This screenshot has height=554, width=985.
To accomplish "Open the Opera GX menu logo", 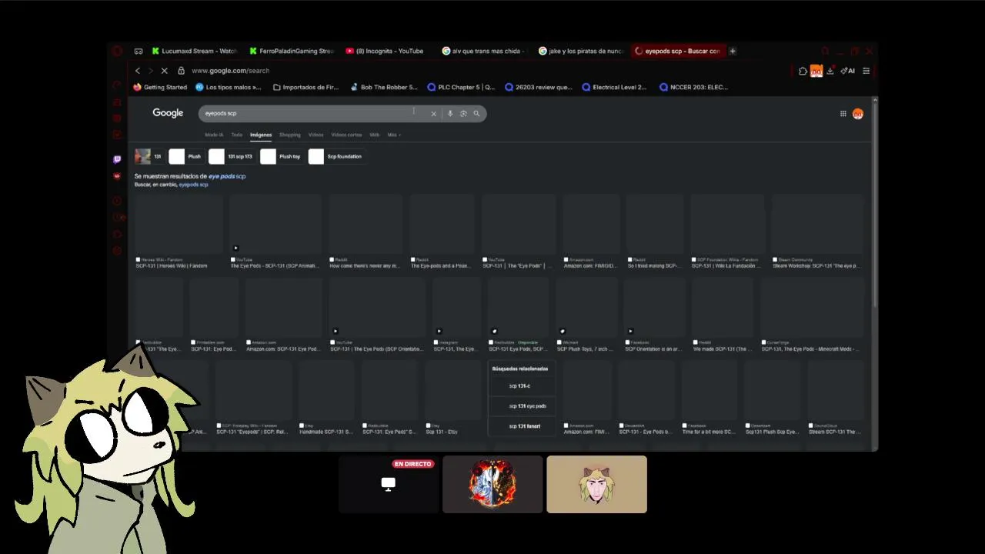I will pyautogui.click(x=117, y=52).
